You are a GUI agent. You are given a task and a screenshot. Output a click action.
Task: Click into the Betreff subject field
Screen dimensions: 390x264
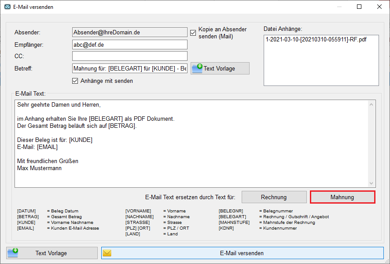point(130,68)
